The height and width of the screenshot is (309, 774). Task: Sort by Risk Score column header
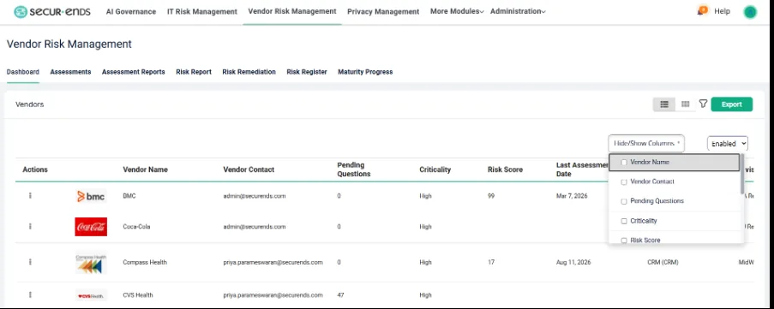click(505, 169)
